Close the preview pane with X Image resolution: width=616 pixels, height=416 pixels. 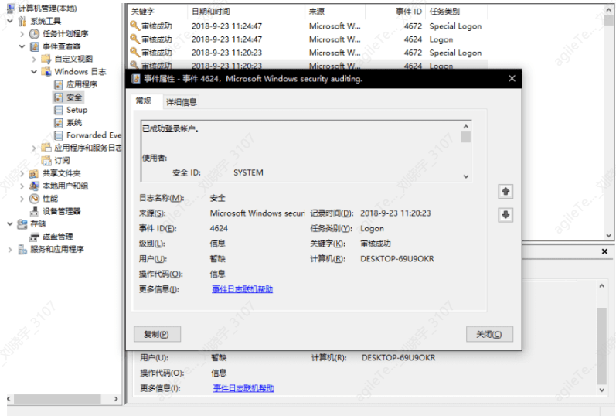604,251
